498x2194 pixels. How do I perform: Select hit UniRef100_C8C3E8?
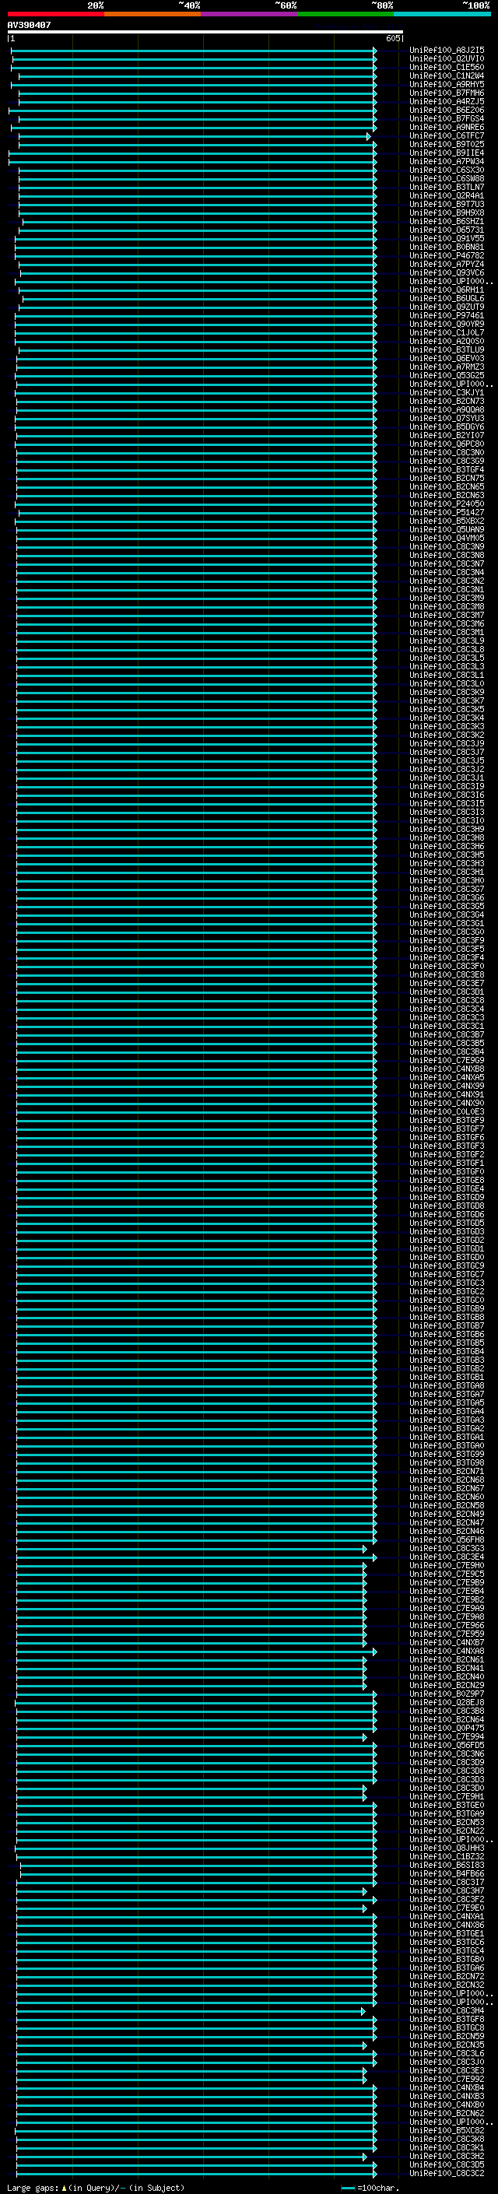[446, 975]
